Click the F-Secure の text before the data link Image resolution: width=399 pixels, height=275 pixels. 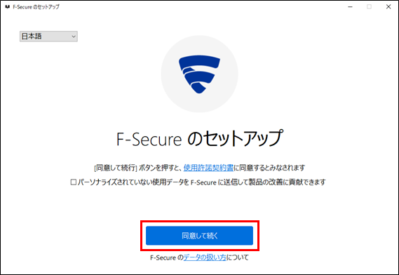167,257
